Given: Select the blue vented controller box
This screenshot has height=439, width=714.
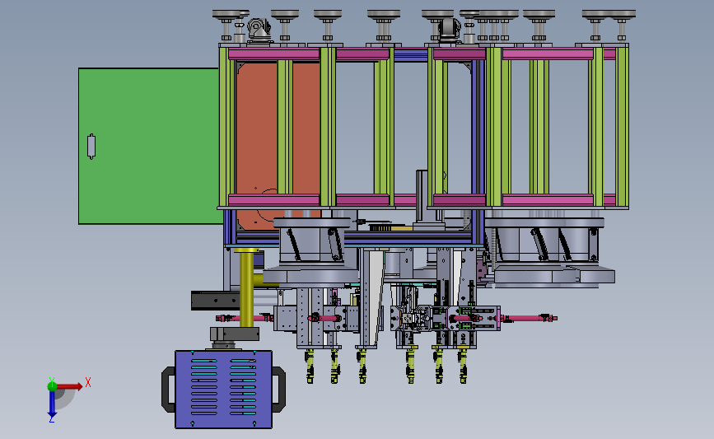Looking at the screenshot, I should click(223, 390).
